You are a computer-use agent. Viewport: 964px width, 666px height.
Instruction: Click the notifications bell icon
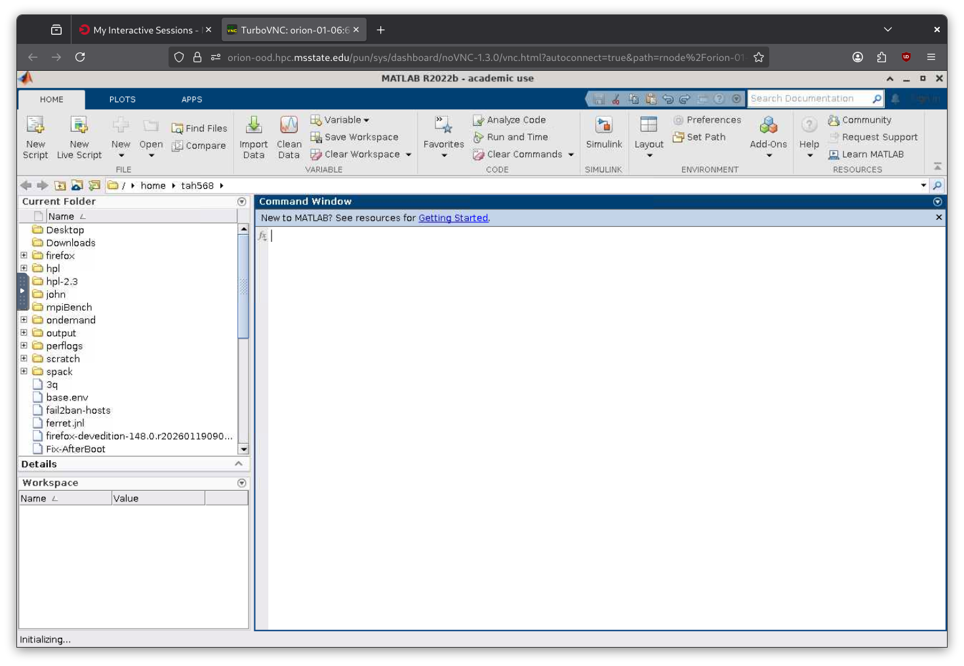pyautogui.click(x=895, y=99)
